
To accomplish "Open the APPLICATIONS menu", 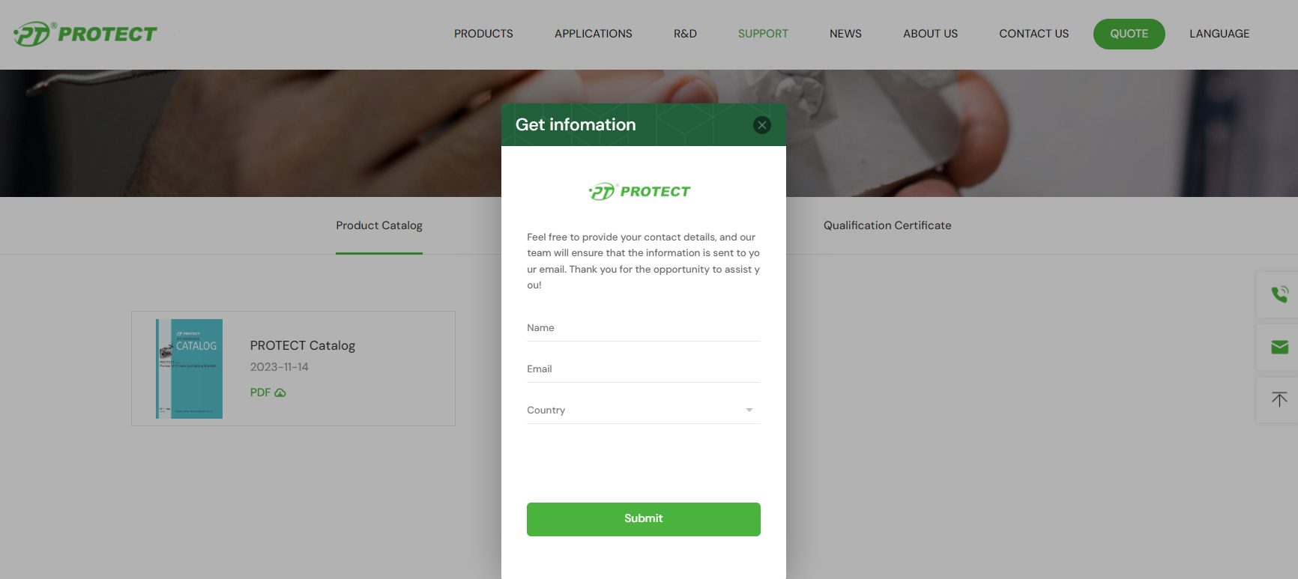I will tap(593, 34).
